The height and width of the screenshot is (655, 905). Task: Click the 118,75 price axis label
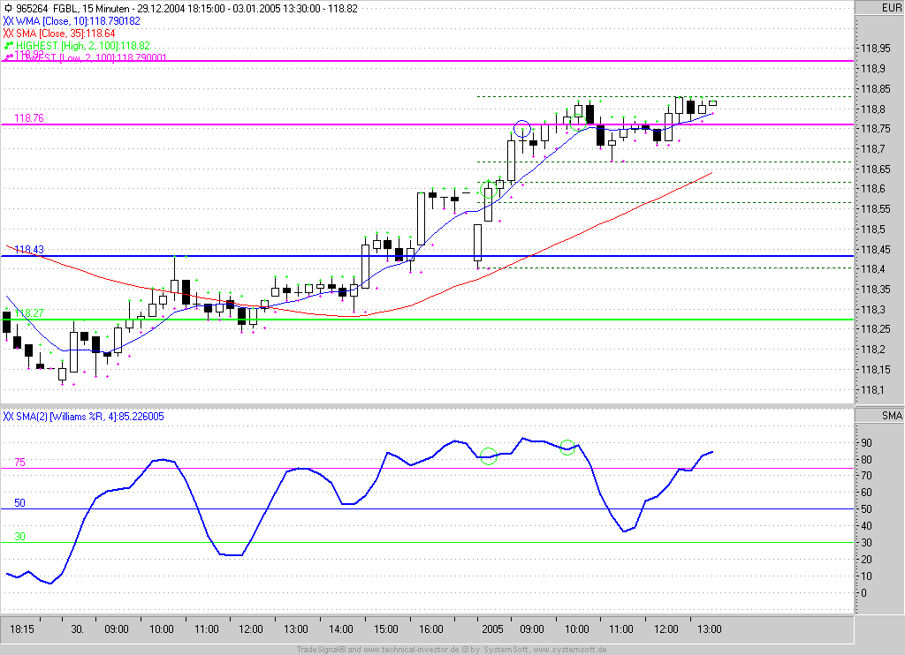pyautogui.click(x=876, y=129)
